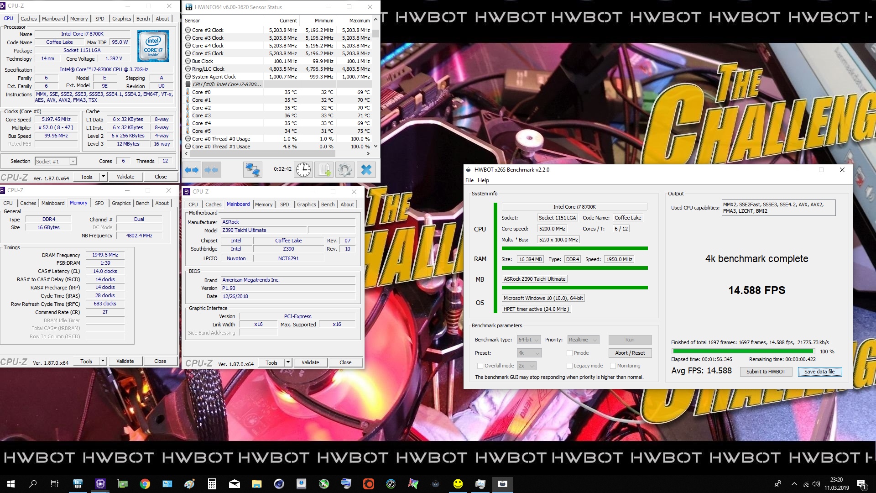Enable the Overkill mode checkbox
Image resolution: width=876 pixels, height=493 pixels.
[x=480, y=366]
